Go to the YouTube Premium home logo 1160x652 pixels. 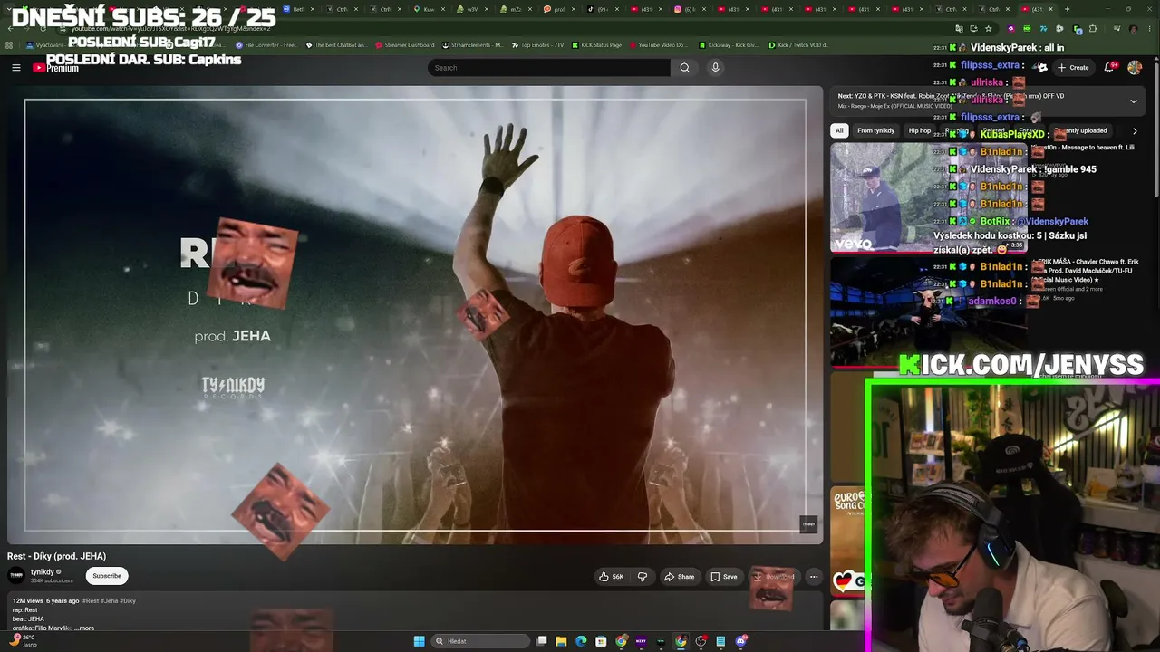pyautogui.click(x=55, y=68)
